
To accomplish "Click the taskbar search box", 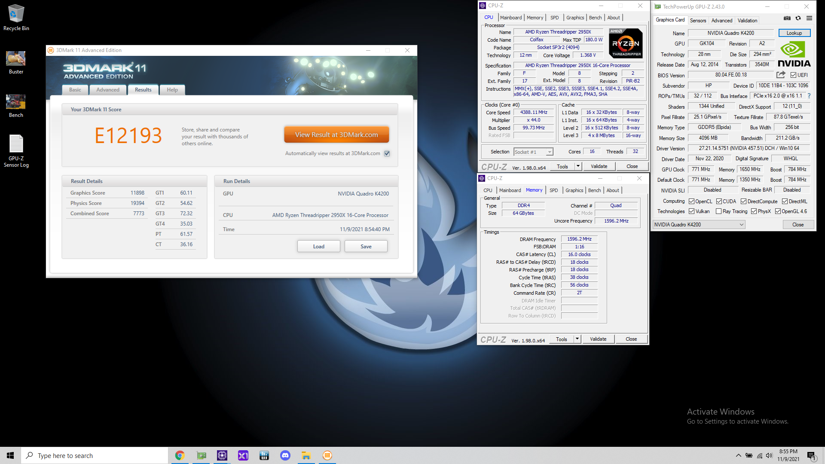I will [95, 455].
